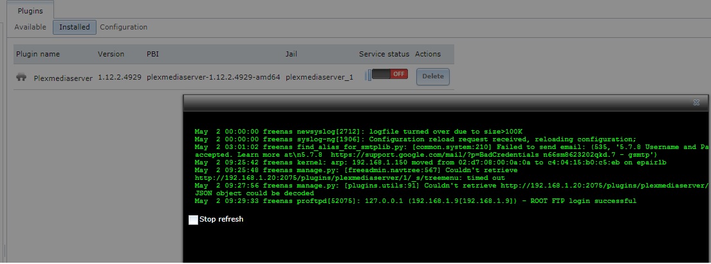The height and width of the screenshot is (264, 711).
Task: Click the proftpd ROOT FTP login line
Action: (x=416, y=201)
